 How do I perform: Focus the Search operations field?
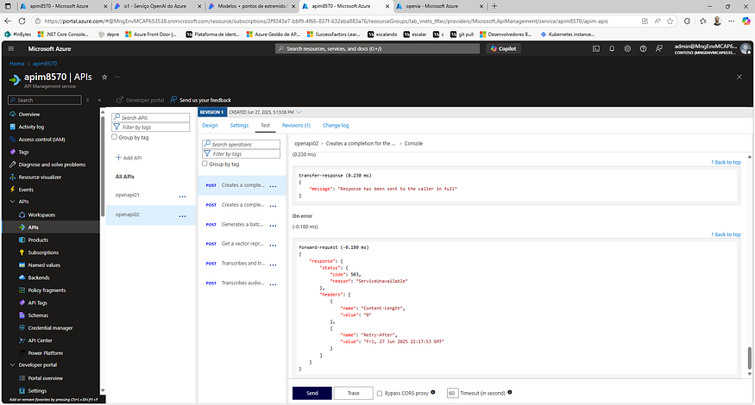coord(242,144)
